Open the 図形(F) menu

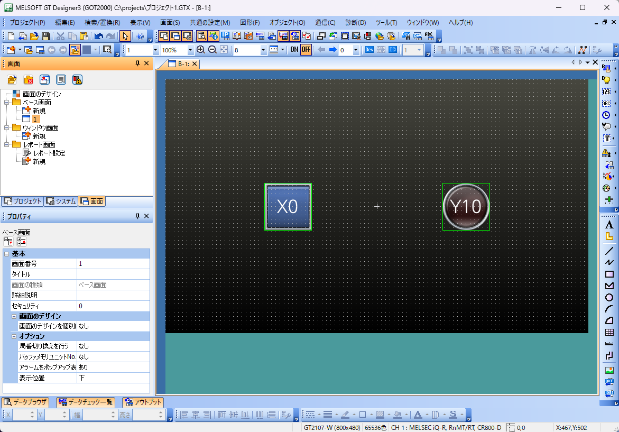(250, 23)
